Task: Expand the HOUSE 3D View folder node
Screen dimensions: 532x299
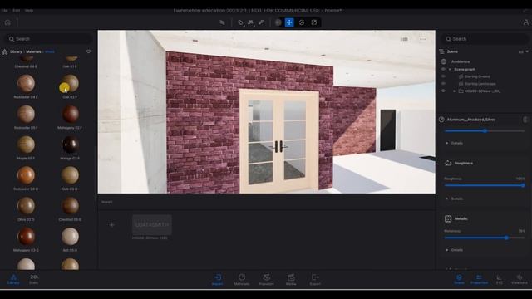Action: [x=455, y=91]
